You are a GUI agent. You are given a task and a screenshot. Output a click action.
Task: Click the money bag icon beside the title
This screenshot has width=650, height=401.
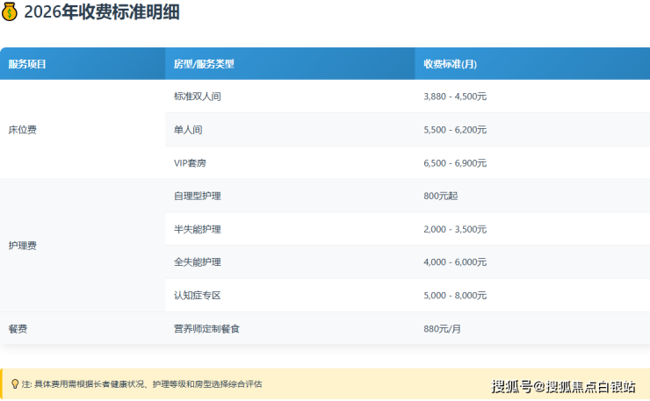10,12
